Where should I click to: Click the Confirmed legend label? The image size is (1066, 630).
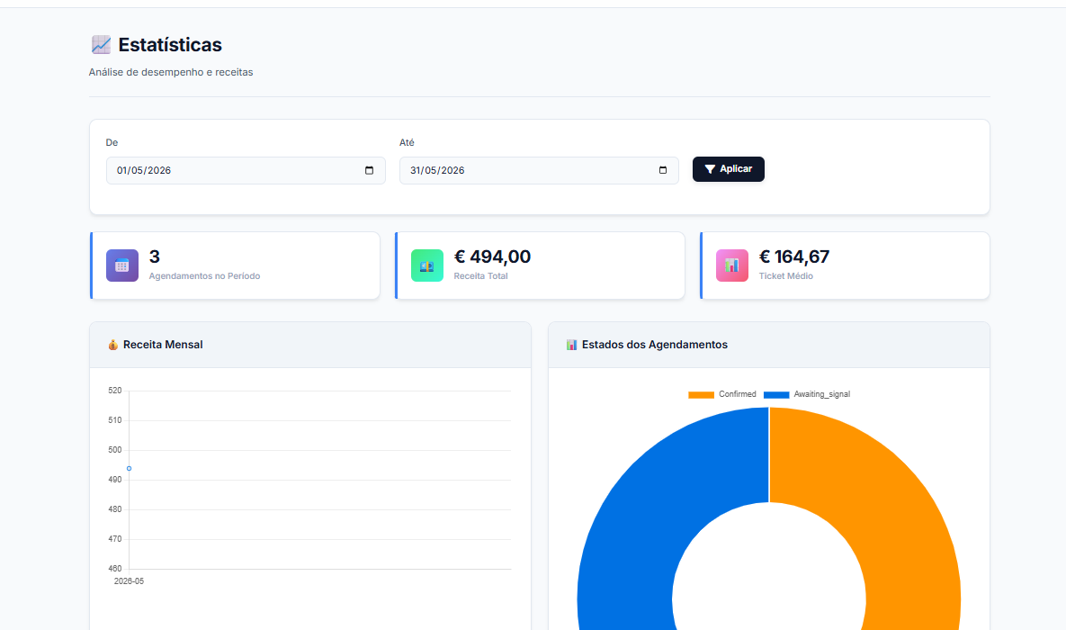pyautogui.click(x=737, y=394)
